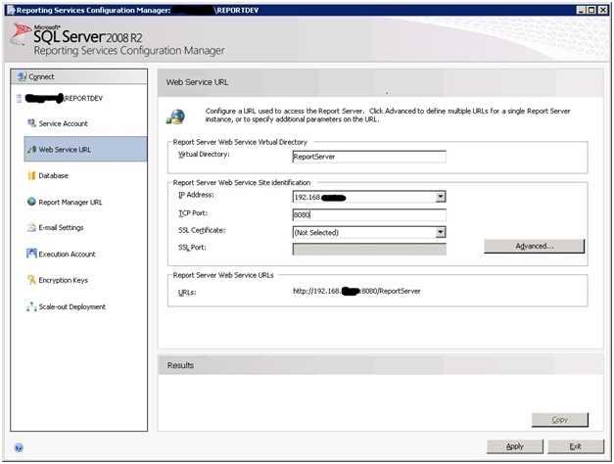Open E-mail Settings page
This screenshot has width=614, height=464.
[61, 228]
